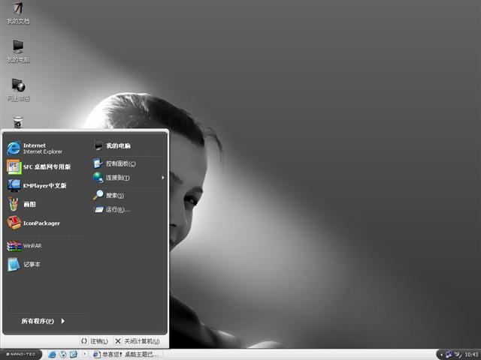Click the 搜索 magnifying glass icon

[x=98, y=195]
